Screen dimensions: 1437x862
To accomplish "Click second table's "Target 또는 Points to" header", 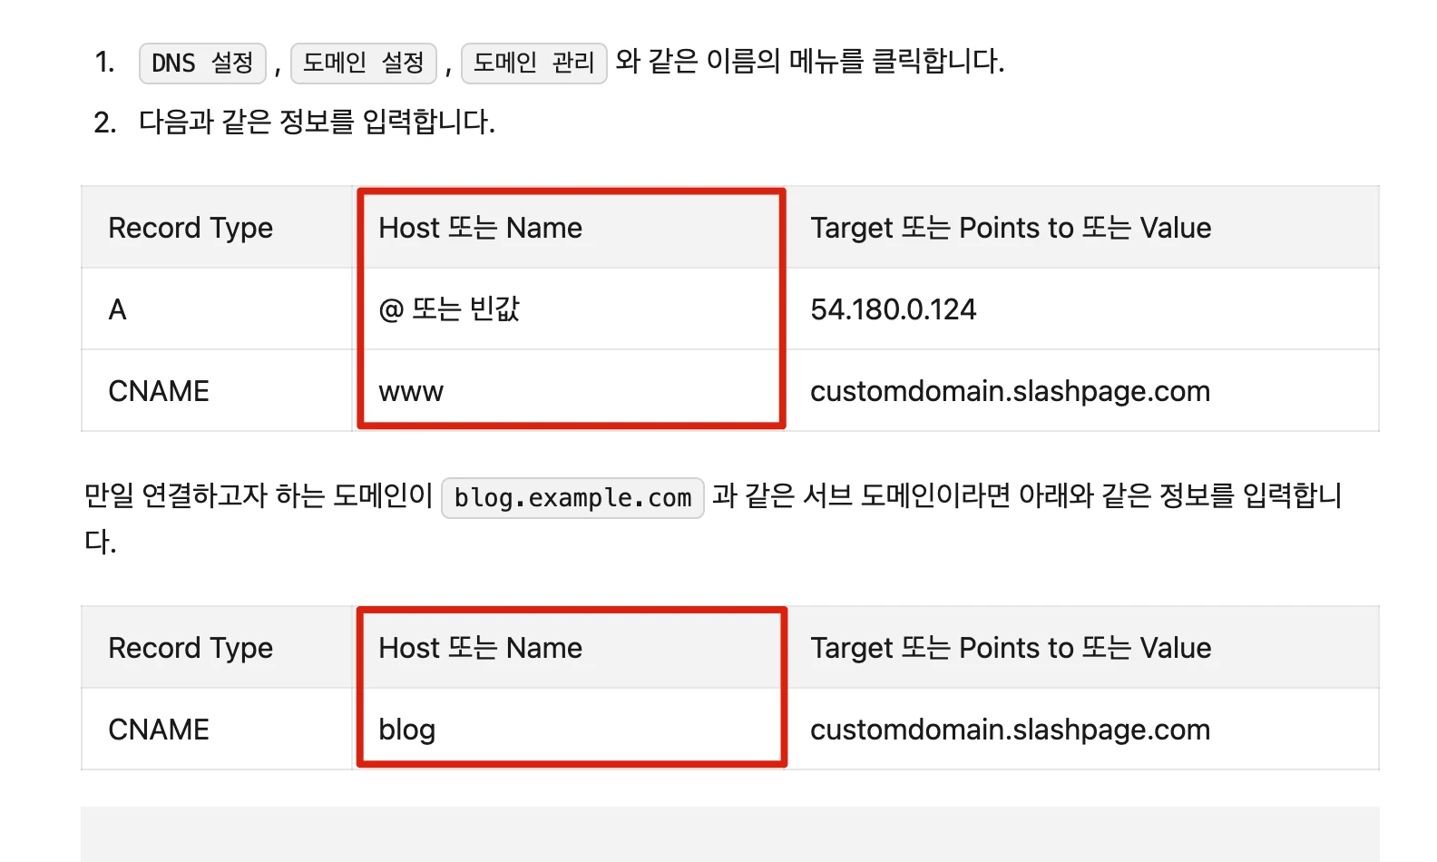I will tap(1010, 648).
